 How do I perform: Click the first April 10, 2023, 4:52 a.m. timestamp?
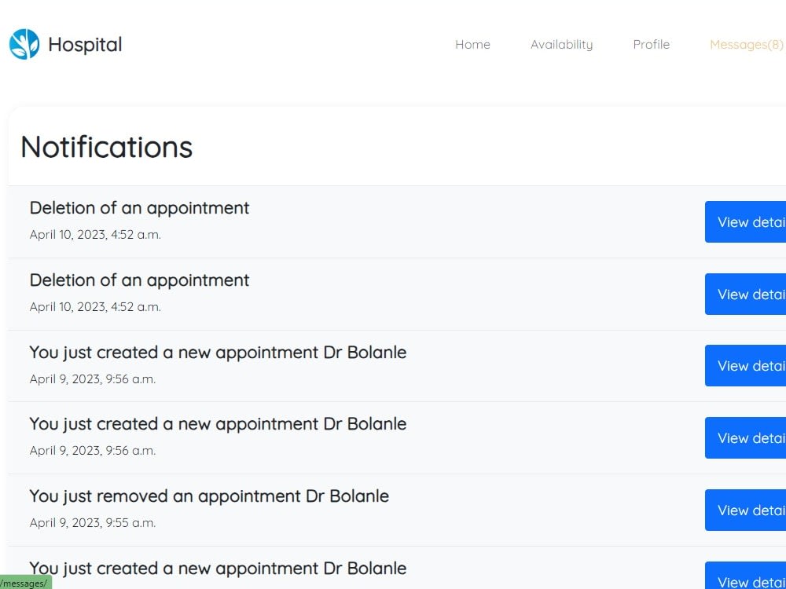point(95,234)
